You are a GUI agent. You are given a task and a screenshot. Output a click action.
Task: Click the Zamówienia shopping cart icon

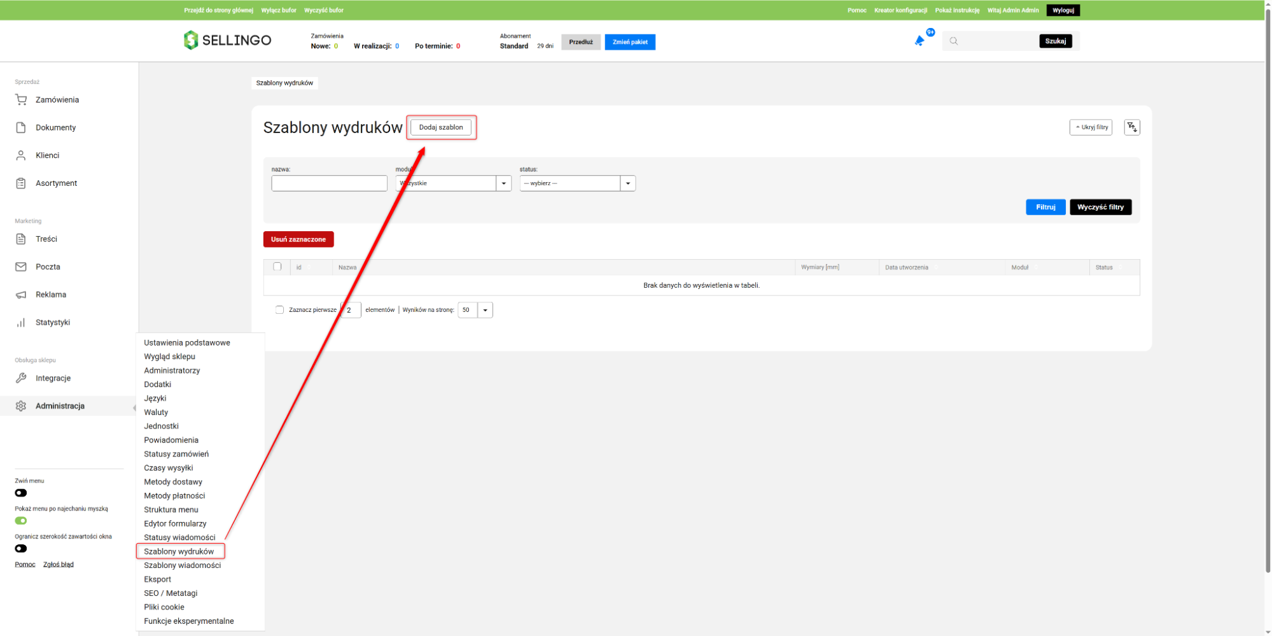click(21, 100)
